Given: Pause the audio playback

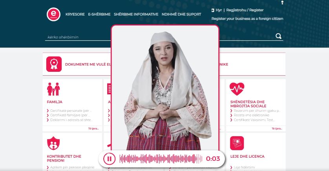Looking at the screenshot, I should (x=109, y=159).
